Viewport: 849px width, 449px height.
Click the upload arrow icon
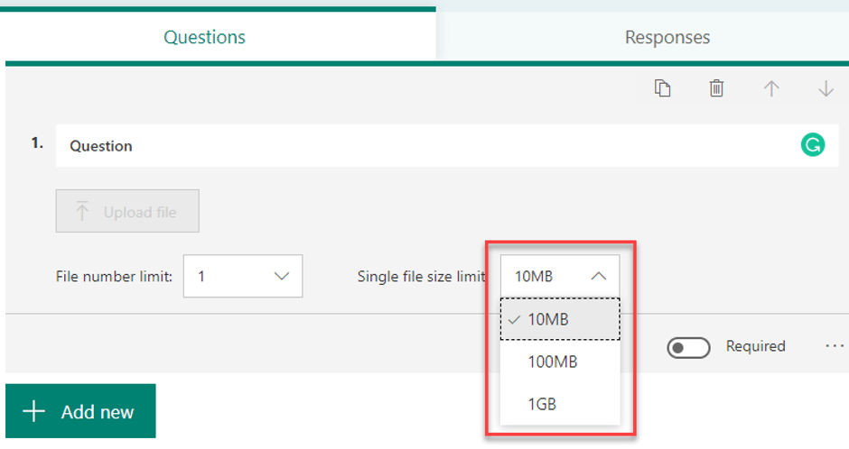[82, 212]
